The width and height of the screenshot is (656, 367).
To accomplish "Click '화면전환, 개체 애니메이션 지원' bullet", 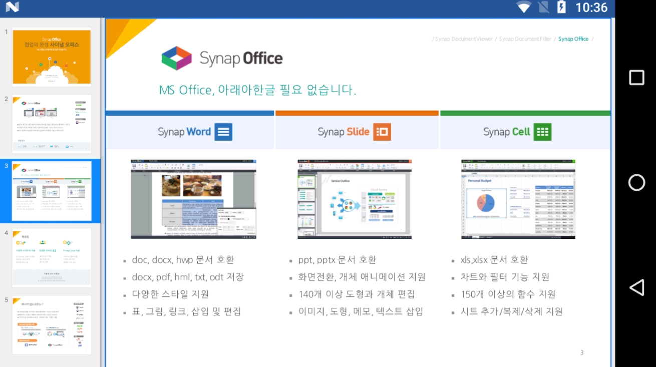I will (362, 277).
